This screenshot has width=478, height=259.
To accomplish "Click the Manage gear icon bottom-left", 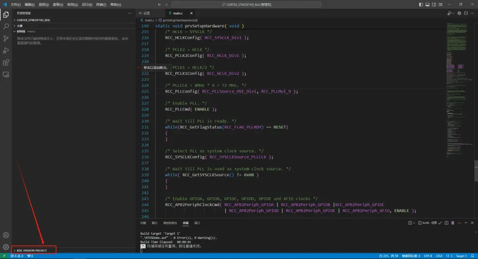I will pyautogui.click(x=6, y=247).
